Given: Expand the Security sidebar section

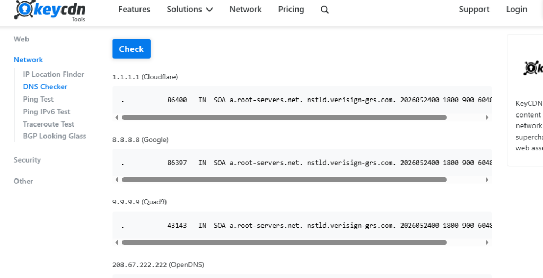Looking at the screenshot, I should [28, 160].
